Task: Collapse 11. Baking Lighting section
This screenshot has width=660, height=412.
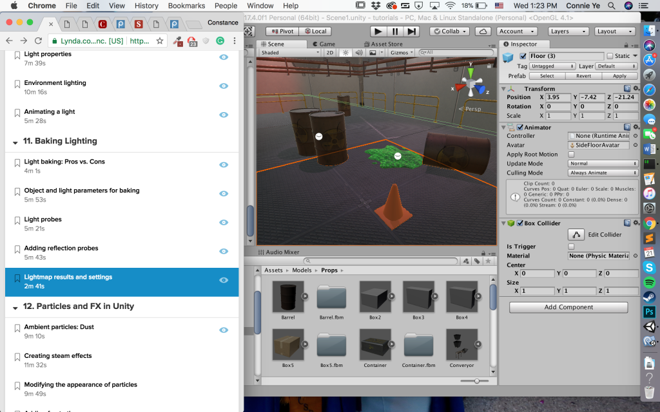Action: click(15, 142)
